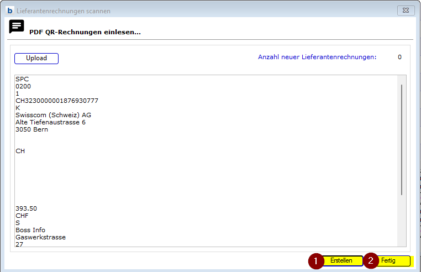Viewport: 421px width, 272px height.
Task: Click the 'PDF QR-Rechnungen einlesen...' heading
Action: point(85,33)
